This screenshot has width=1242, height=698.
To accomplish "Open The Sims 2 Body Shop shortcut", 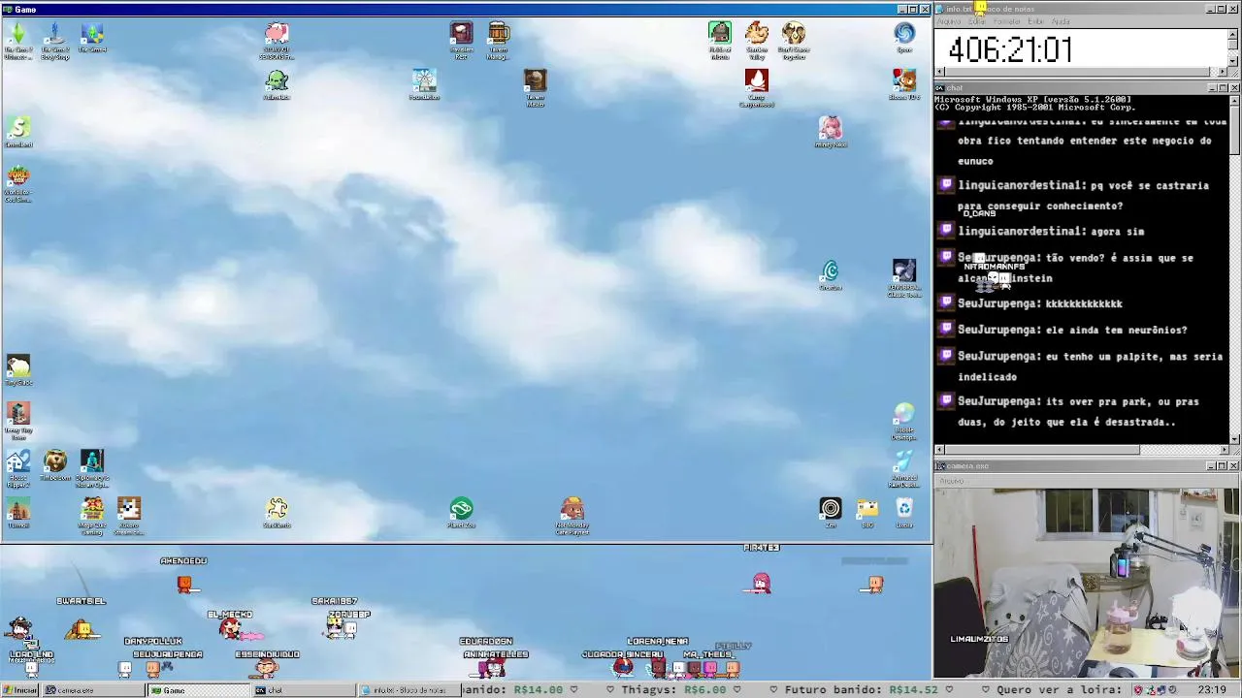I will pos(55,42).
